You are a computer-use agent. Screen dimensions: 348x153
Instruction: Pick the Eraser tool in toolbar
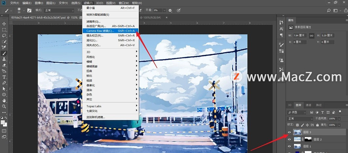click(x=4, y=65)
